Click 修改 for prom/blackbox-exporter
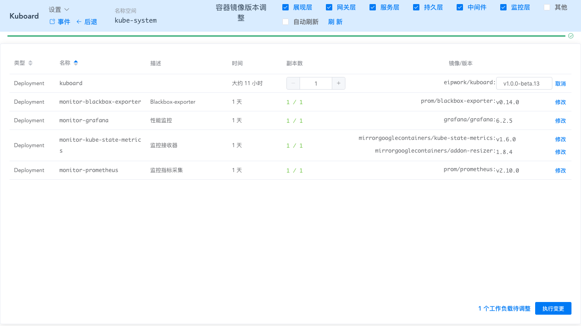 (x=561, y=102)
